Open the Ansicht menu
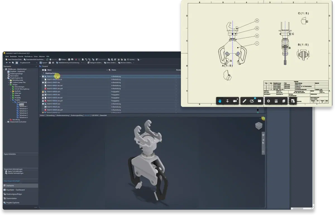 click(21, 57)
